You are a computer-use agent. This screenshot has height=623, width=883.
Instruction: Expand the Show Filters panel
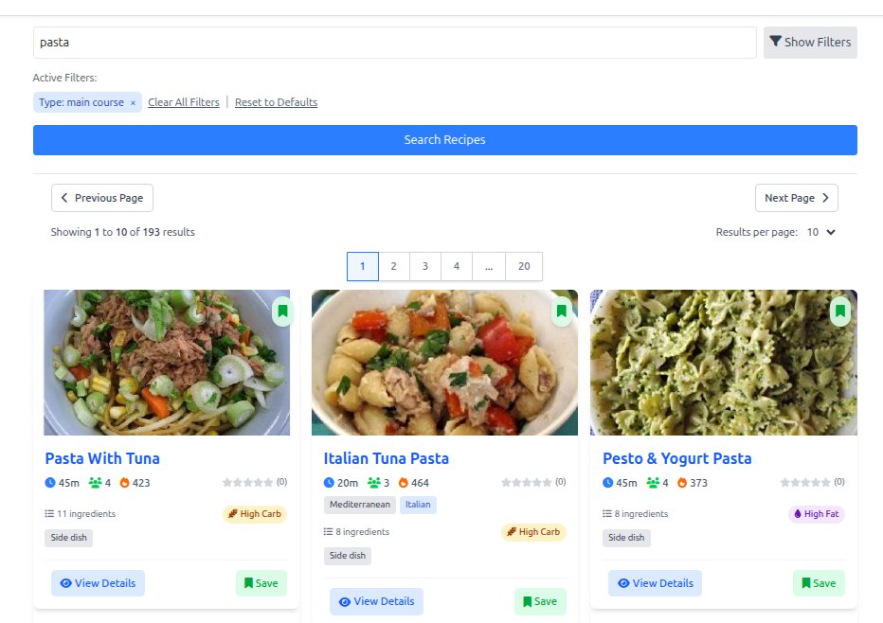810,42
